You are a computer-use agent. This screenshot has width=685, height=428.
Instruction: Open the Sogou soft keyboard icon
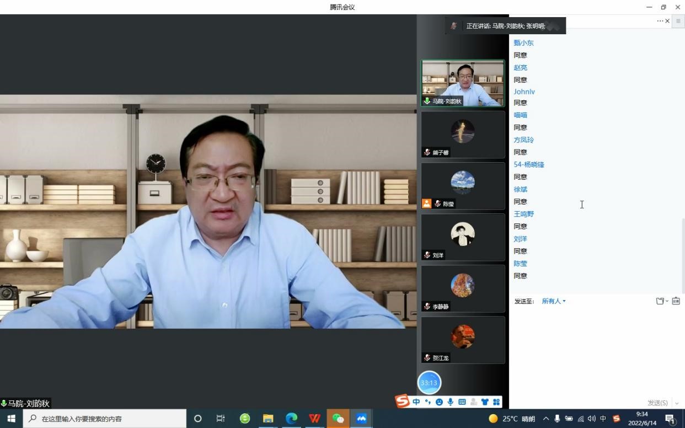(462, 402)
